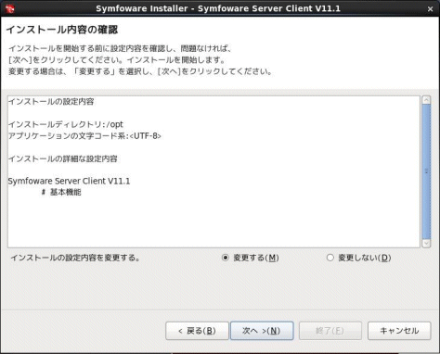Close the Symfoware Installer window
The height and width of the screenshot is (354, 440).
(430, 9)
